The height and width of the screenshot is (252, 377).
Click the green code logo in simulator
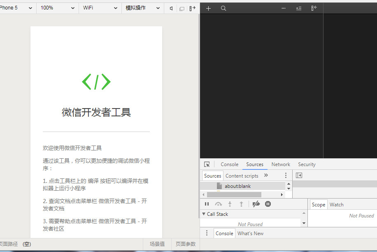point(96,82)
